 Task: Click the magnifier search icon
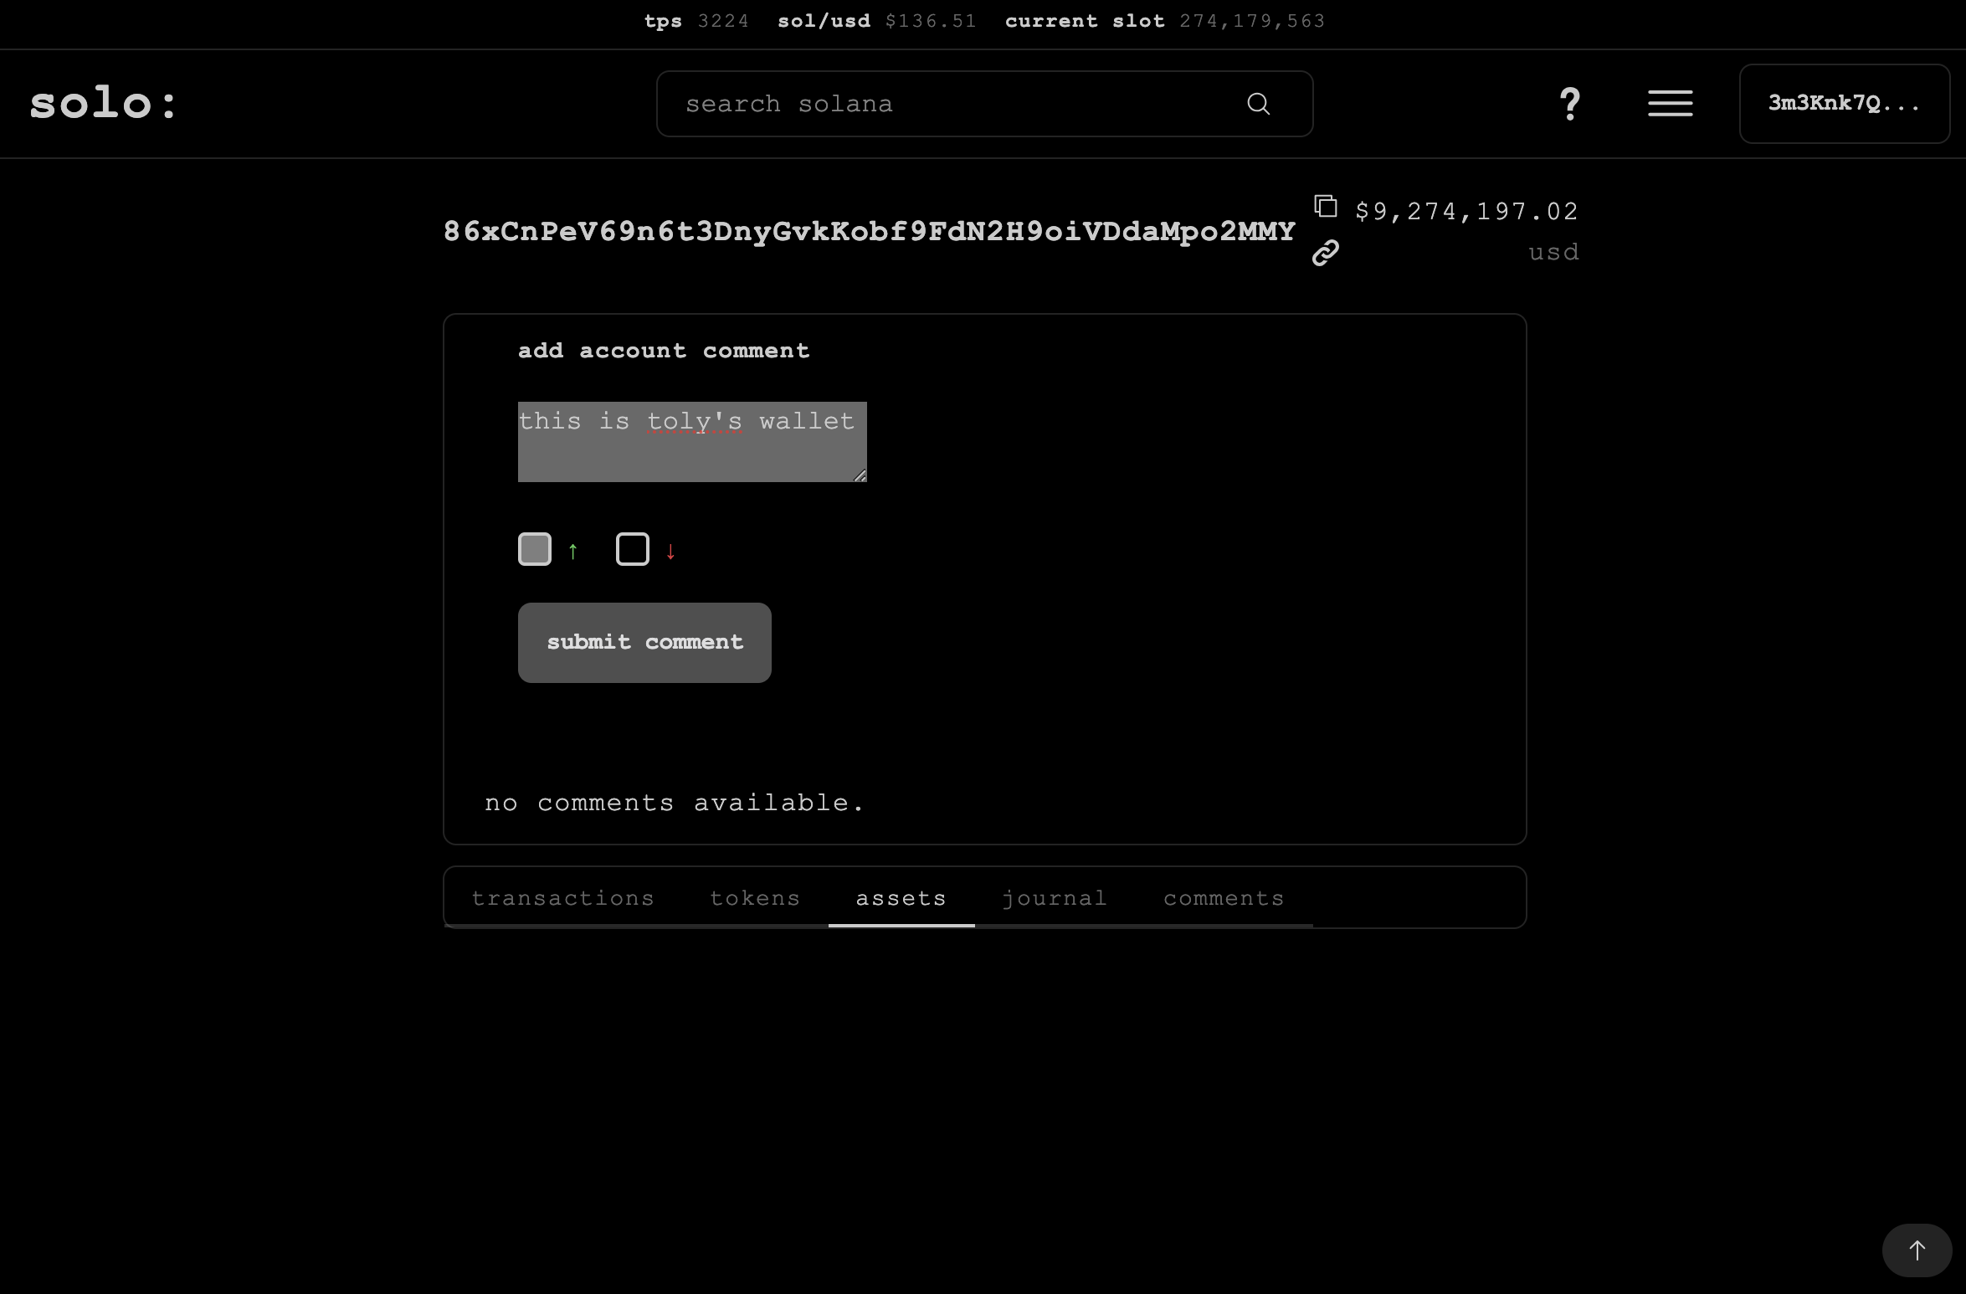1258,104
